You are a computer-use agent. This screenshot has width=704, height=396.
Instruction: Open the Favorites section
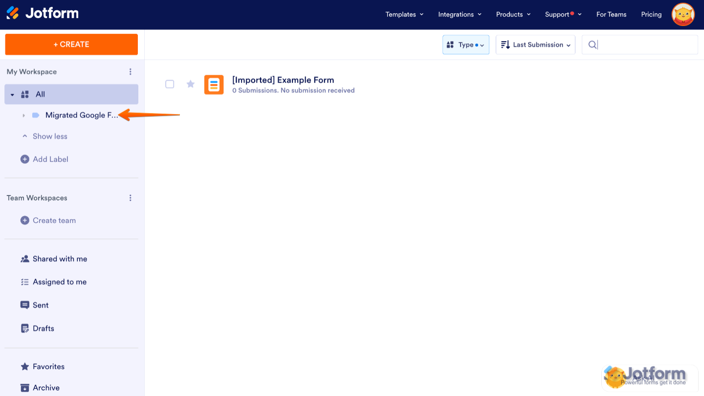coord(48,367)
